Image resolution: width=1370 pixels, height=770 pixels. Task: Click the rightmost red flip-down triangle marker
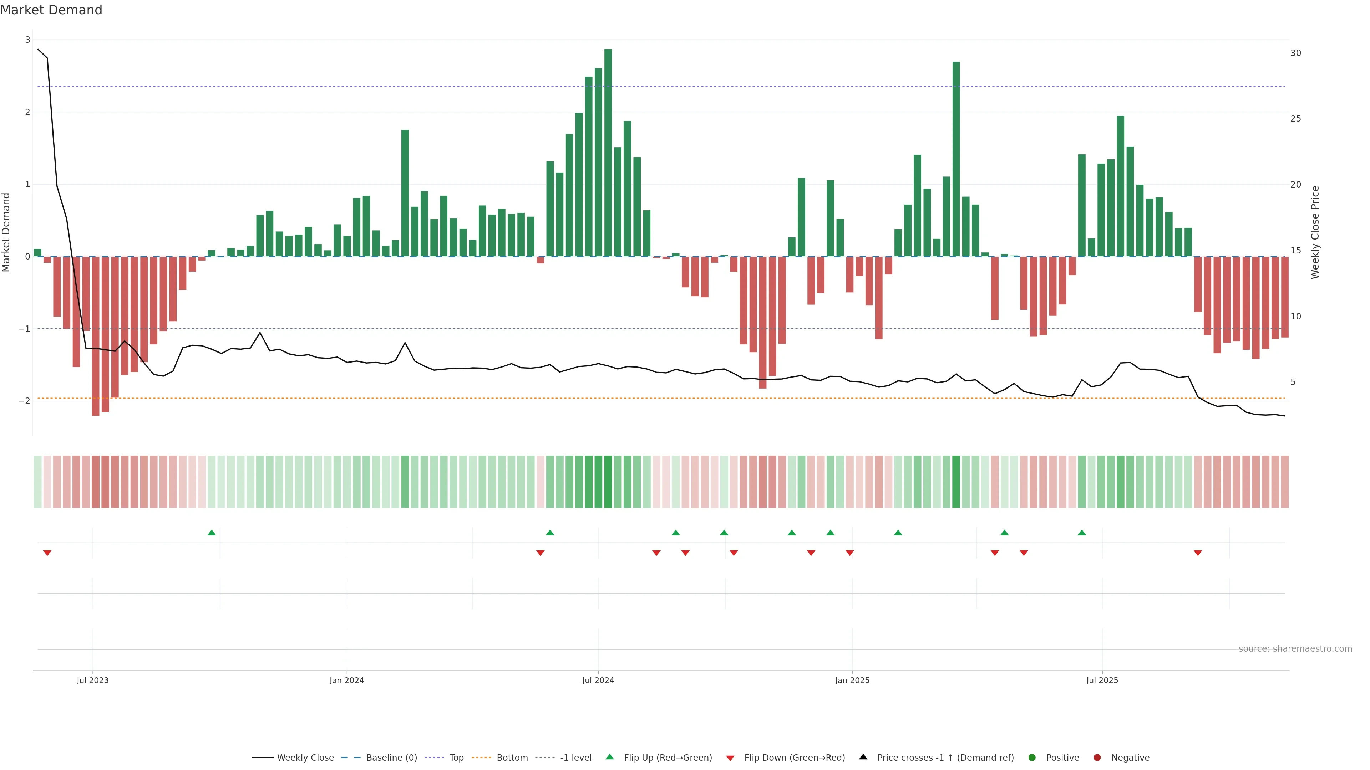1198,553
